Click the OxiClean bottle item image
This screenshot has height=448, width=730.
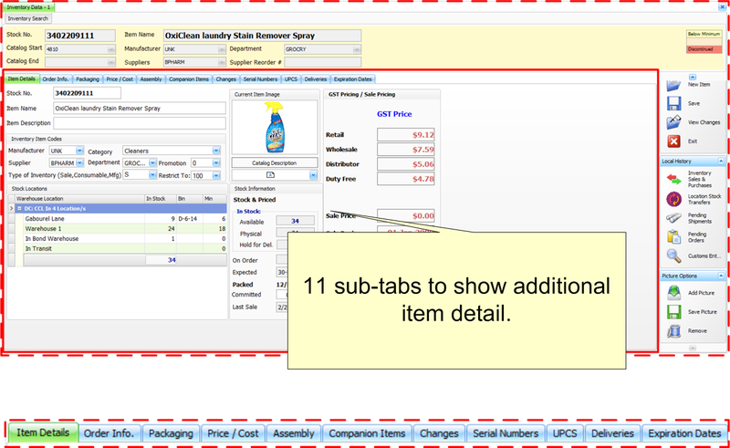pyautogui.click(x=275, y=127)
